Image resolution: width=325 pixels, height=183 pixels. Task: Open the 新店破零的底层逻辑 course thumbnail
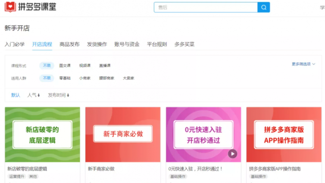[43, 135]
